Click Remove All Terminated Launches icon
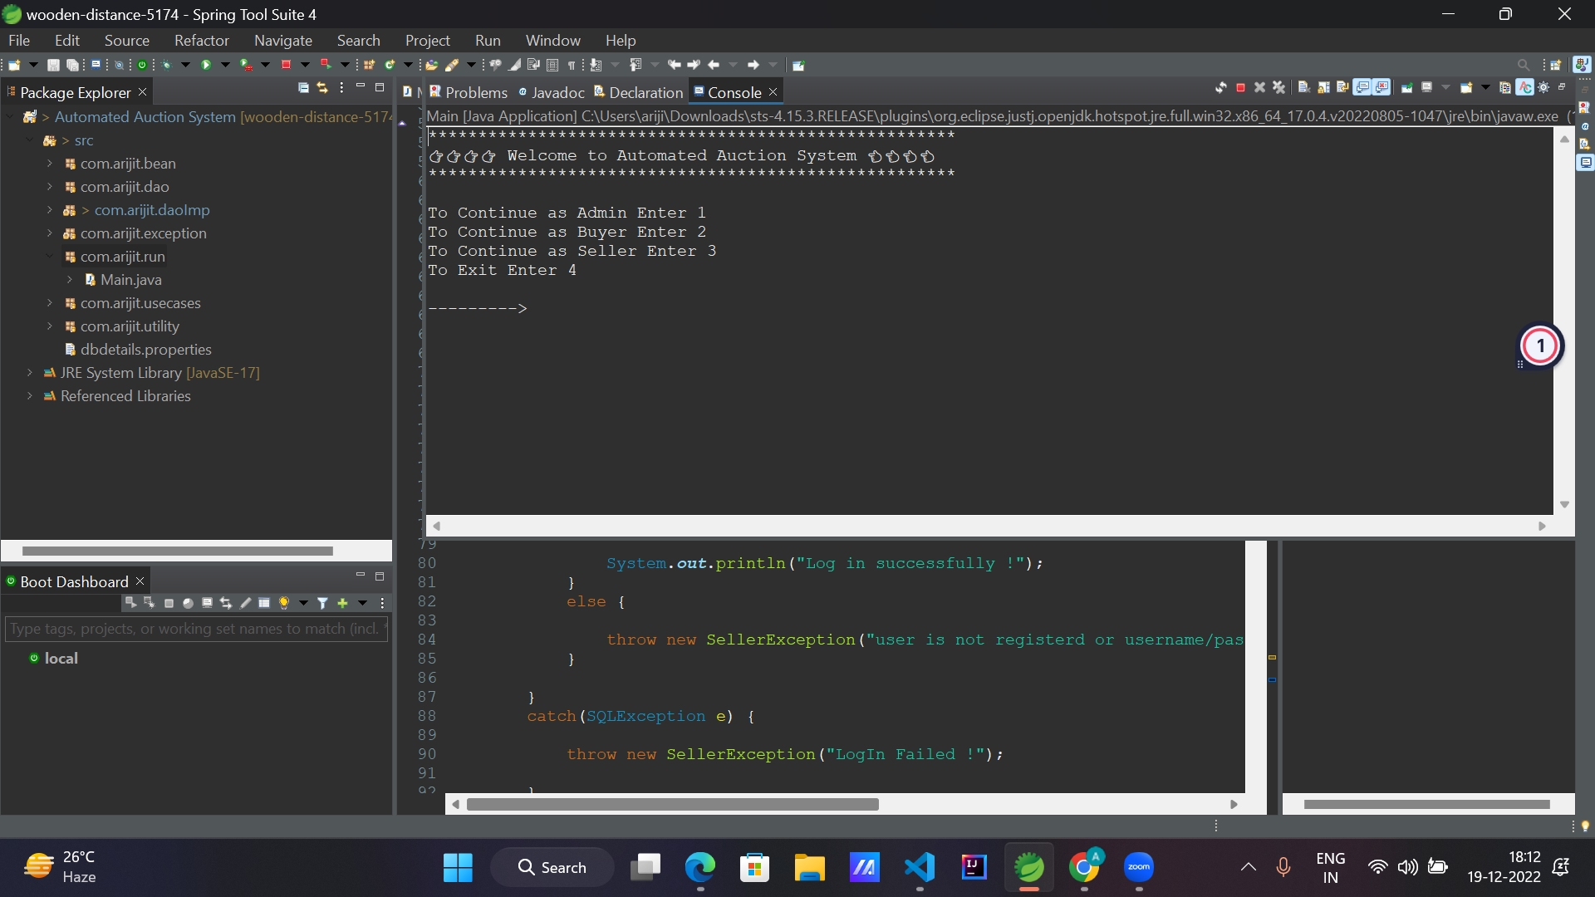Screen dimensions: 1595x897 point(1278,87)
